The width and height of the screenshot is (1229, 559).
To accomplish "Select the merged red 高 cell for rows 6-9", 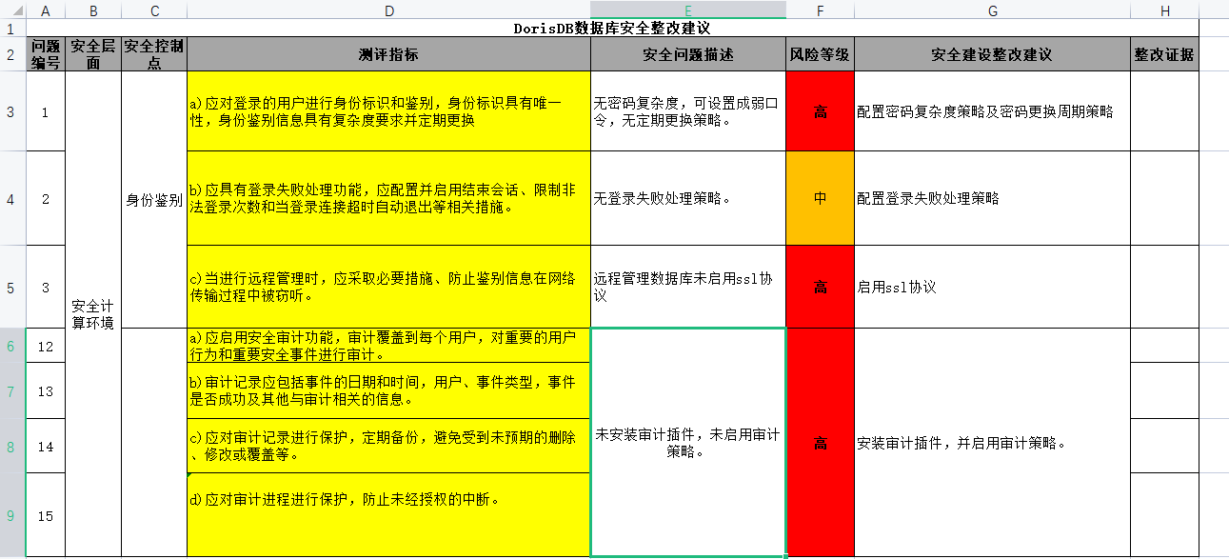I will [x=820, y=443].
